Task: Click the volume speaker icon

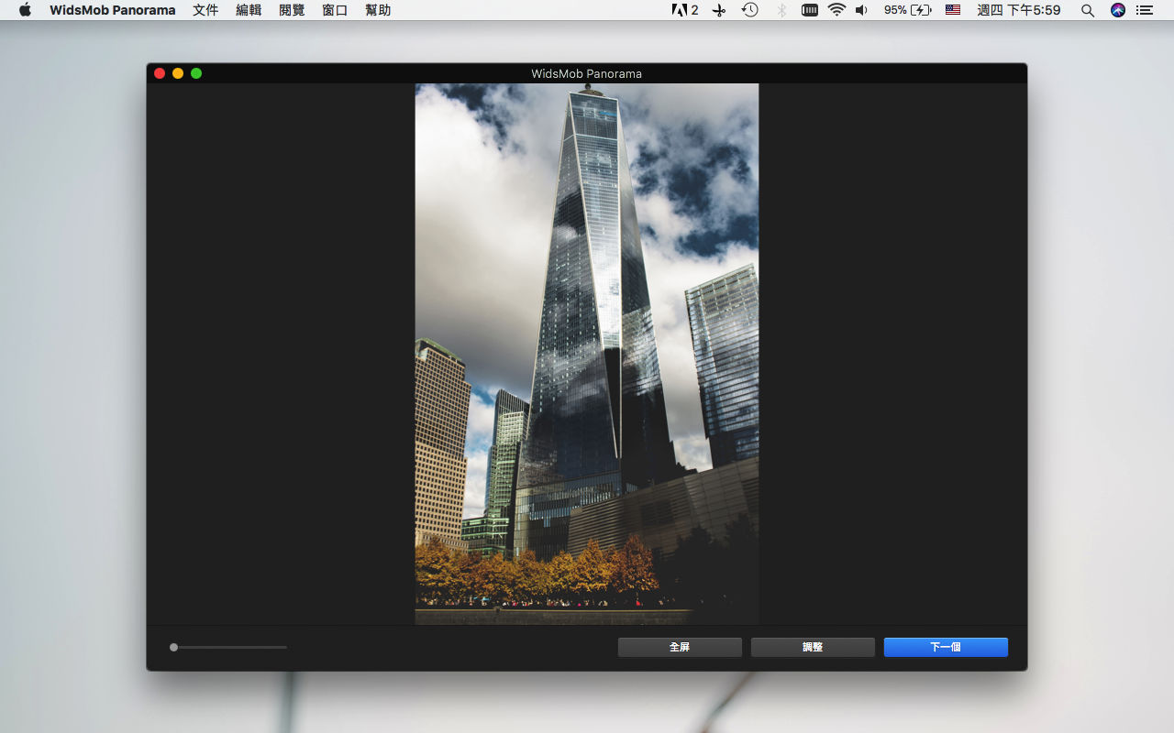Action: pyautogui.click(x=861, y=10)
